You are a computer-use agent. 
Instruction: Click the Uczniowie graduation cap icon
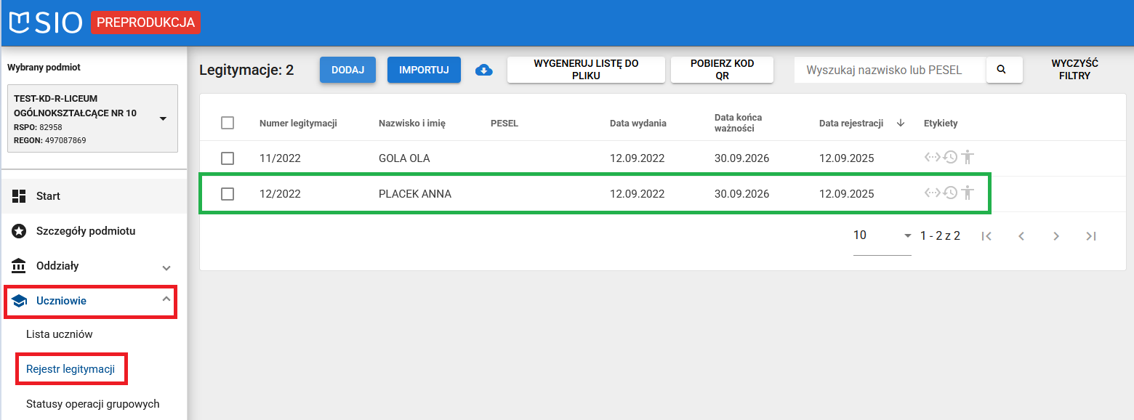(x=21, y=300)
